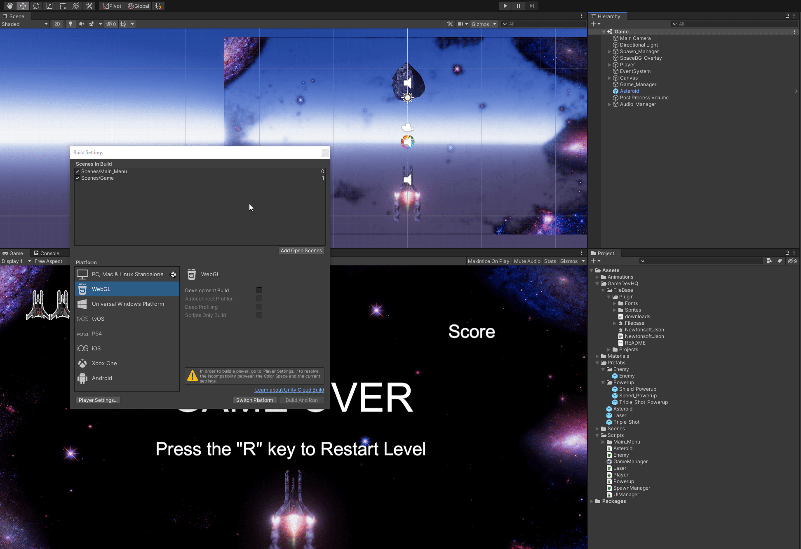Switch to the Console tab
Image resolution: width=801 pixels, height=549 pixels.
pos(47,253)
